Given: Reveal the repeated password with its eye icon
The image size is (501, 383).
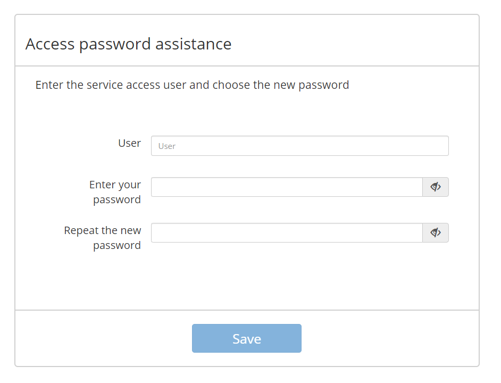Looking at the screenshot, I should coord(436,233).
